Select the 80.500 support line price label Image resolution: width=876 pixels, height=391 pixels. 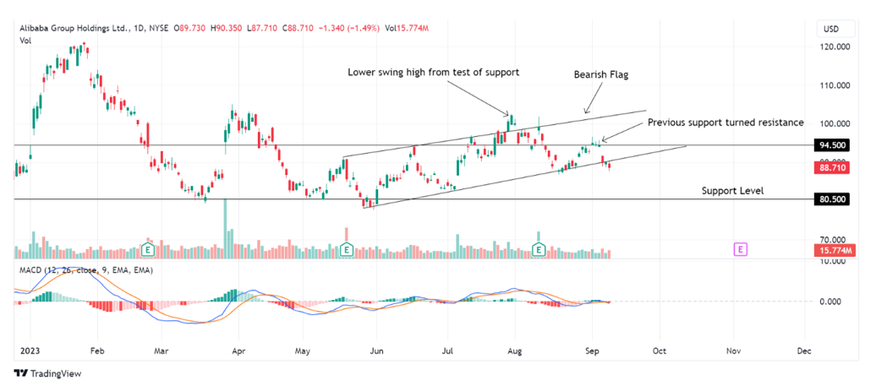pyautogui.click(x=832, y=199)
